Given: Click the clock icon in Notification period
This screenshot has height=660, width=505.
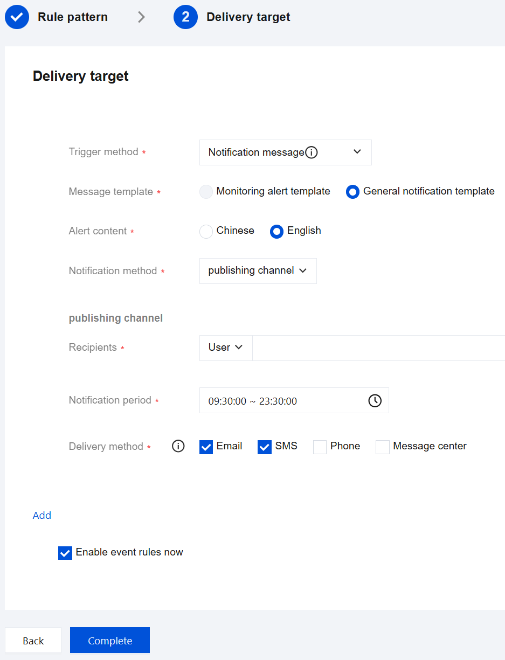Looking at the screenshot, I should coord(375,400).
